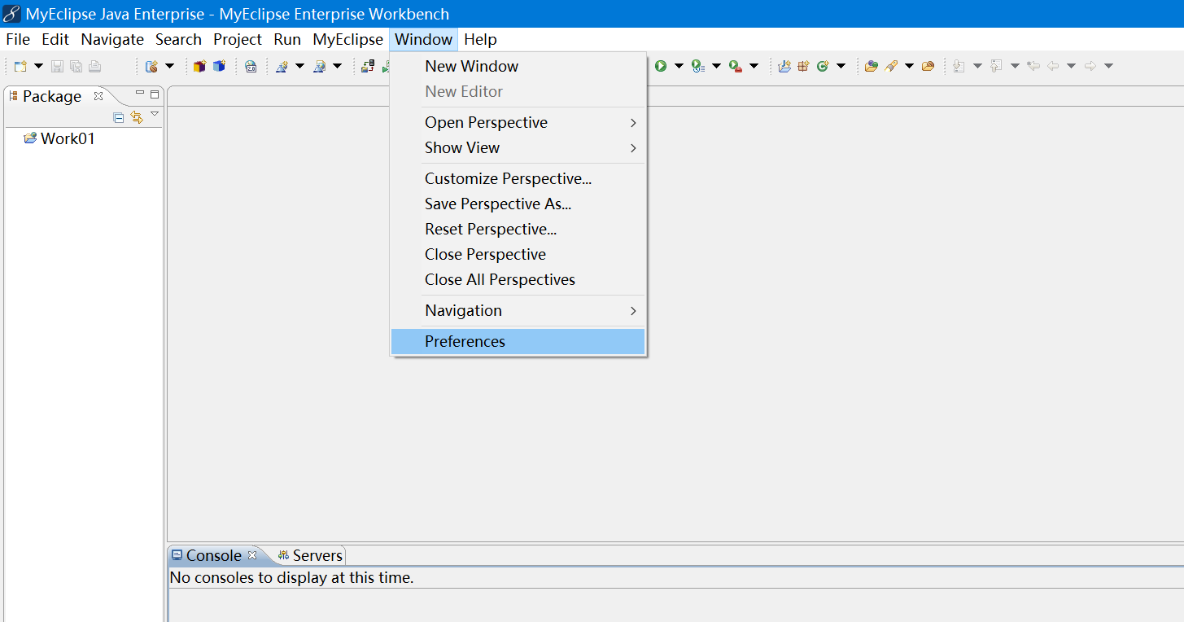This screenshot has height=622, width=1184.
Task: Collapse All in Package Explorer
Action: click(x=119, y=117)
